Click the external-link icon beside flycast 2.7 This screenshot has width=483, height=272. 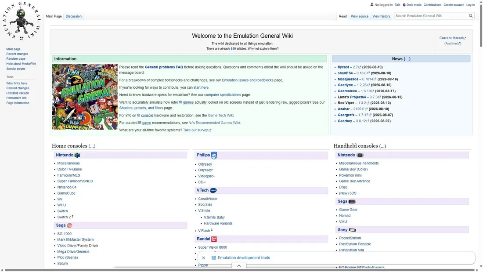[x=360, y=67]
